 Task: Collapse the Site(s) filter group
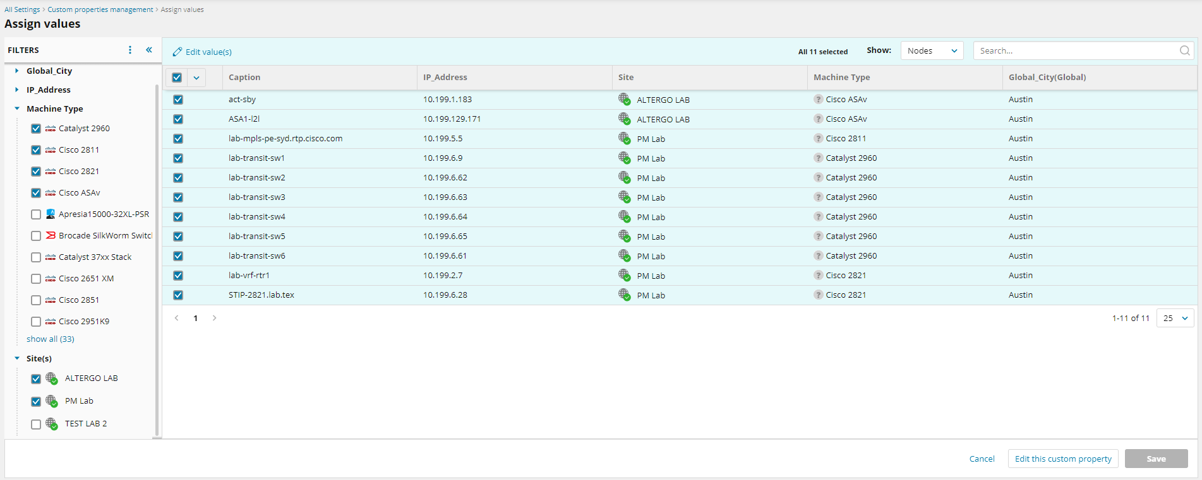pos(17,358)
